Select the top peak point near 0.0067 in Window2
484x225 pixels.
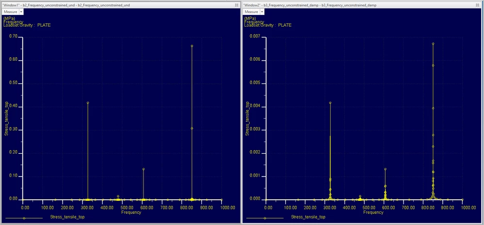click(433, 44)
